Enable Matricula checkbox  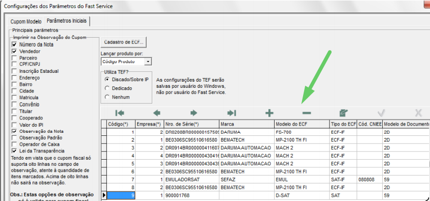pos(15,98)
